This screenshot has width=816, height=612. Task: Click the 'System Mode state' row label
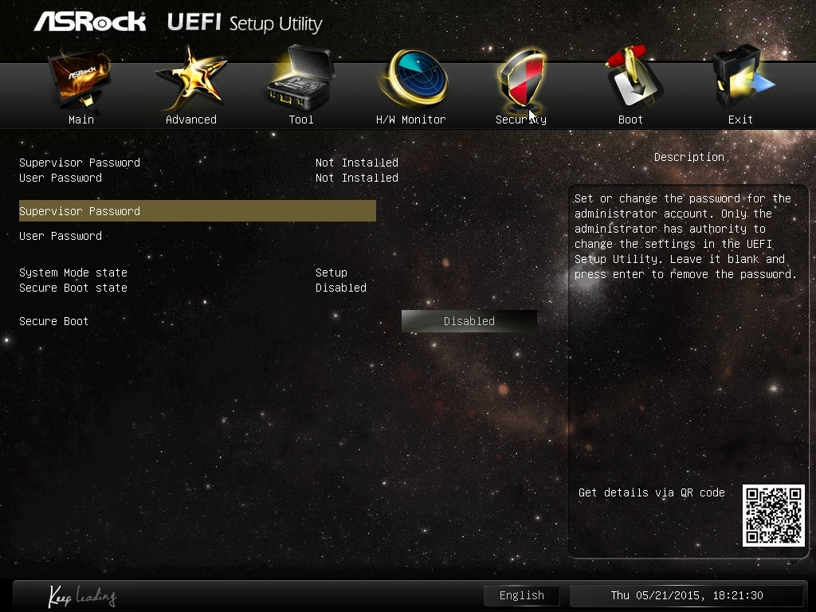tap(73, 273)
